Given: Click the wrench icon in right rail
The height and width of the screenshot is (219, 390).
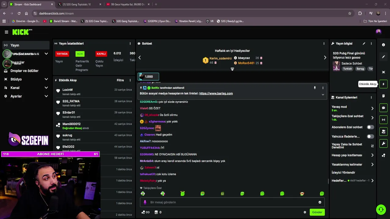Looking at the screenshot, I should pyautogui.click(x=383, y=144).
